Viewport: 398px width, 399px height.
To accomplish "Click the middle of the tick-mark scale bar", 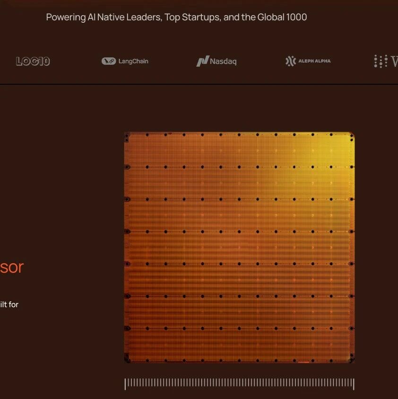I will pos(239,383).
